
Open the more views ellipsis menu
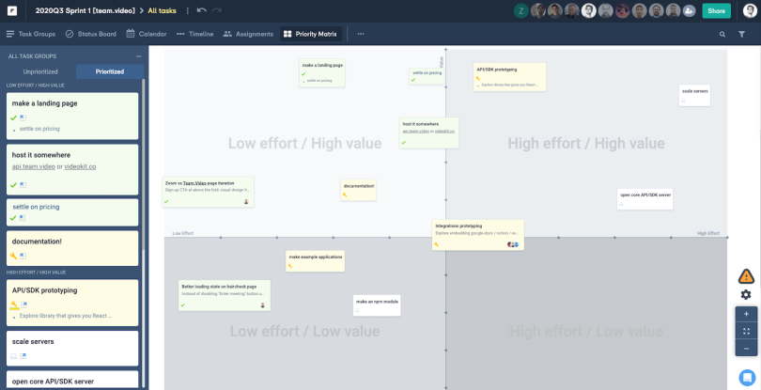[361, 34]
